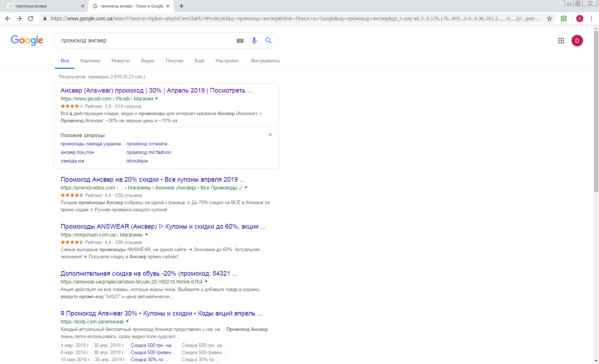
Task: Go forward with the browser forward arrow
Action: click(x=19, y=19)
